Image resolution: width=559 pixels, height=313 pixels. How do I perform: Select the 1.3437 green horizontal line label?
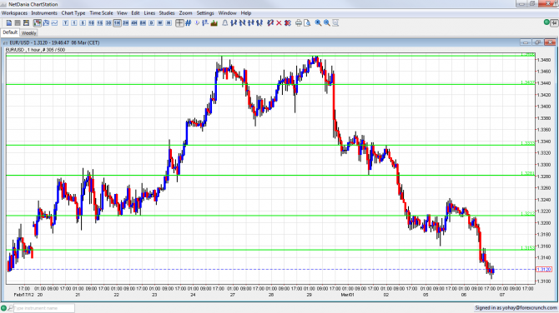[527, 82]
